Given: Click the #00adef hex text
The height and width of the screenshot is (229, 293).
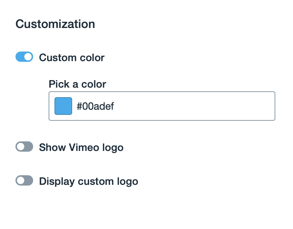Looking at the screenshot, I should coord(95,106).
